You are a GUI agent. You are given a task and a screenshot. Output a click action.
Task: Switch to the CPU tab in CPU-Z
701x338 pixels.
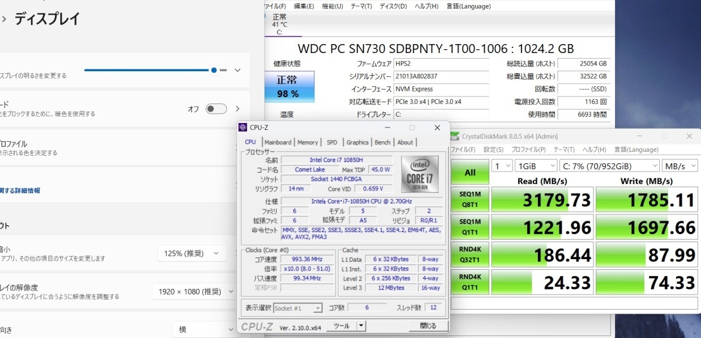pyautogui.click(x=251, y=142)
